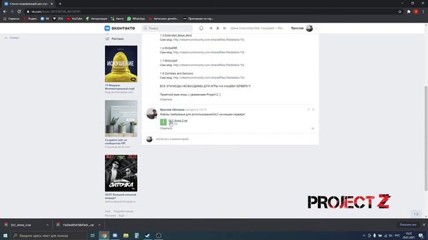Go back with browser back arrow
This screenshot has width=428, height=240.
tap(5, 12)
